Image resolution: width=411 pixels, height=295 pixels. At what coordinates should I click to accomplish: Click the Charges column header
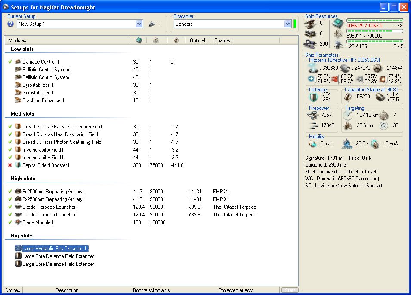pyautogui.click(x=223, y=40)
